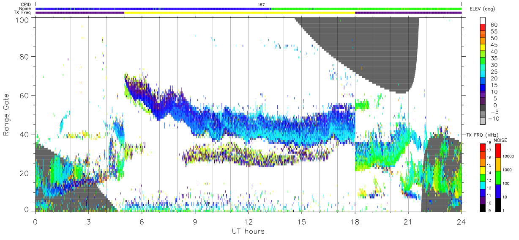Click the CPID label above the plot
This screenshot has width=519, height=240.
26,4
